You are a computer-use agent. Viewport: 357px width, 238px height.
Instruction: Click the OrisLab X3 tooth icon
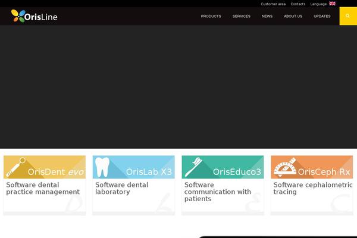click(x=102, y=167)
